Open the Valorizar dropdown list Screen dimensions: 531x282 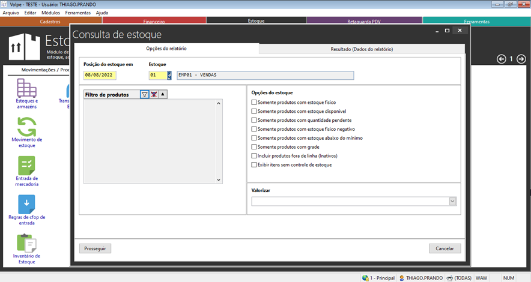[453, 202]
